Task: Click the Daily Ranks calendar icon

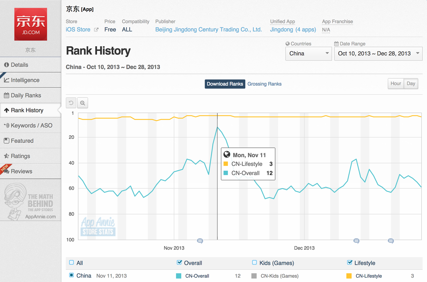Action: pos(6,95)
